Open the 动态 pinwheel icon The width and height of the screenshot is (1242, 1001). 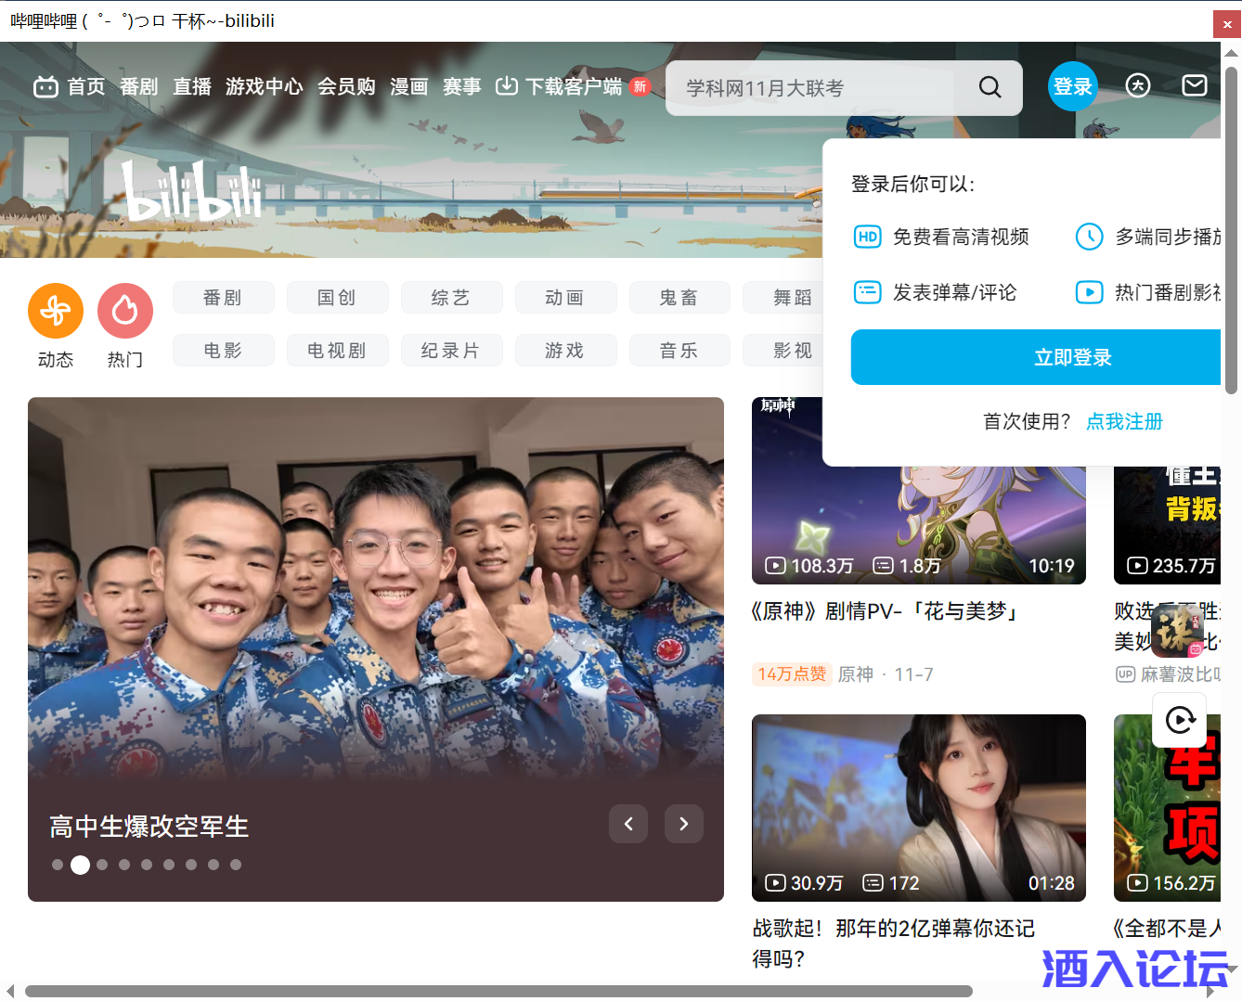[x=56, y=311]
